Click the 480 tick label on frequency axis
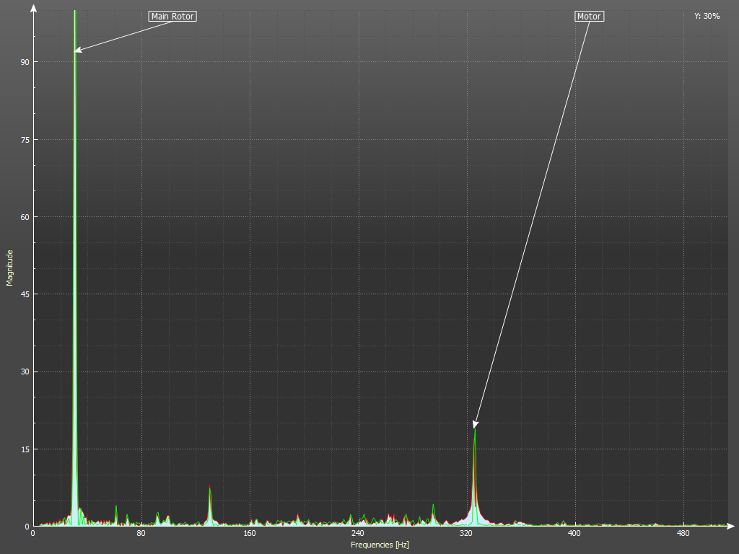The width and height of the screenshot is (739, 554). tap(682, 534)
